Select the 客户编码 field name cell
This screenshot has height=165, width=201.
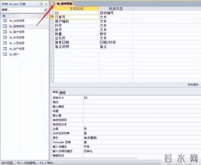76,21
